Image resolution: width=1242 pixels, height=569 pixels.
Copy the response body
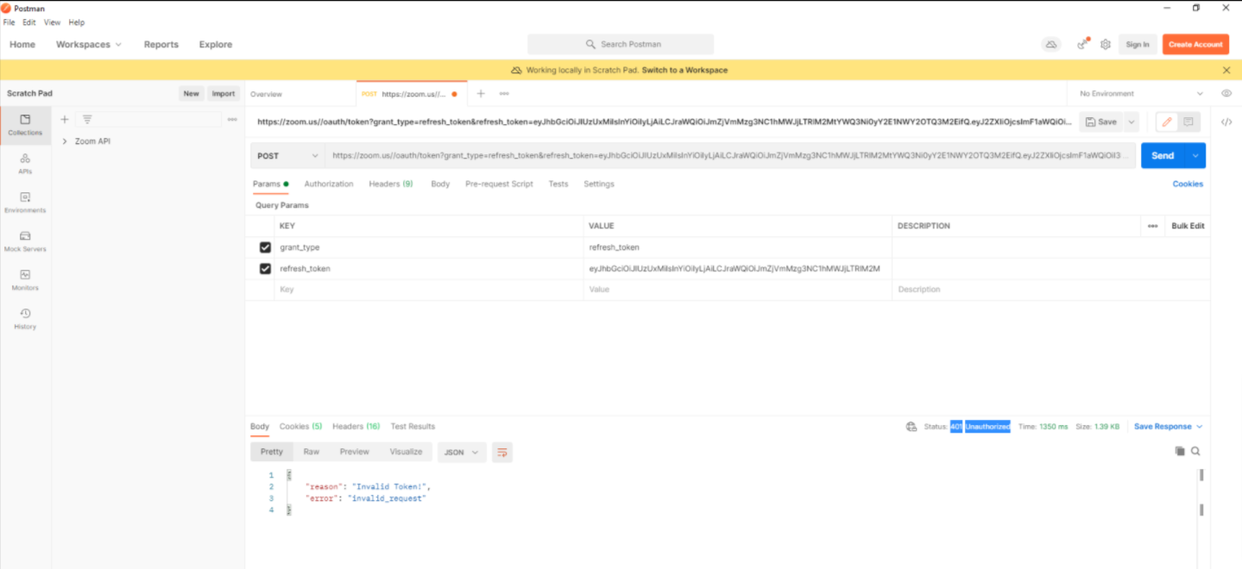coord(1180,451)
